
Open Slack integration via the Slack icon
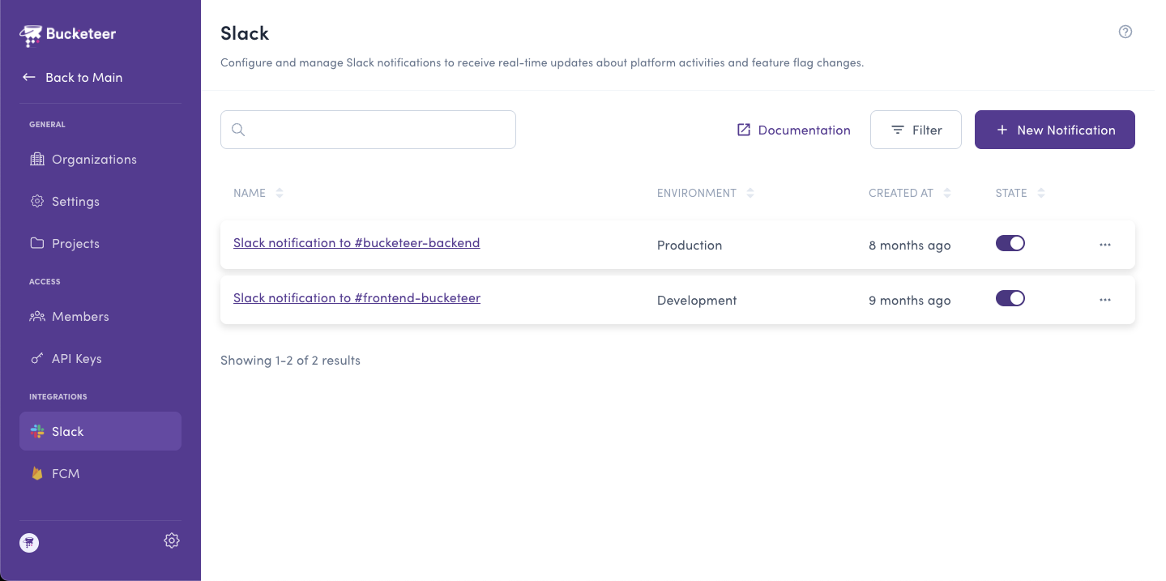coord(37,431)
